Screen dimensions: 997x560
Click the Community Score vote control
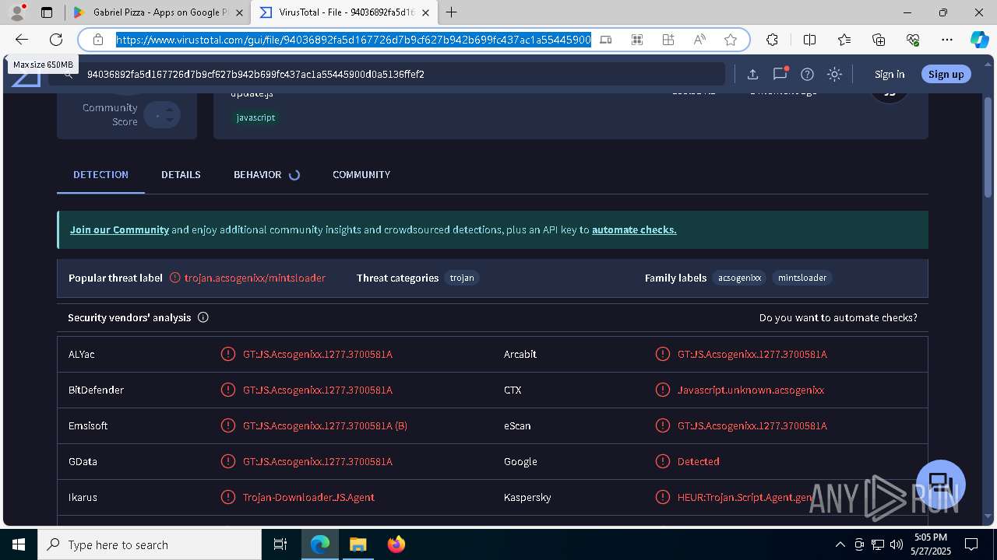[162, 115]
